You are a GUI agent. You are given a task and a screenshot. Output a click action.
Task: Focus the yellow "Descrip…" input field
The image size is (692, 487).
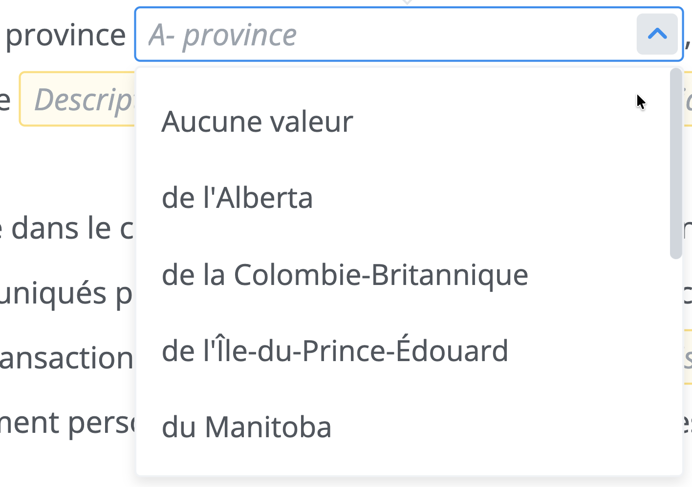tap(78, 99)
